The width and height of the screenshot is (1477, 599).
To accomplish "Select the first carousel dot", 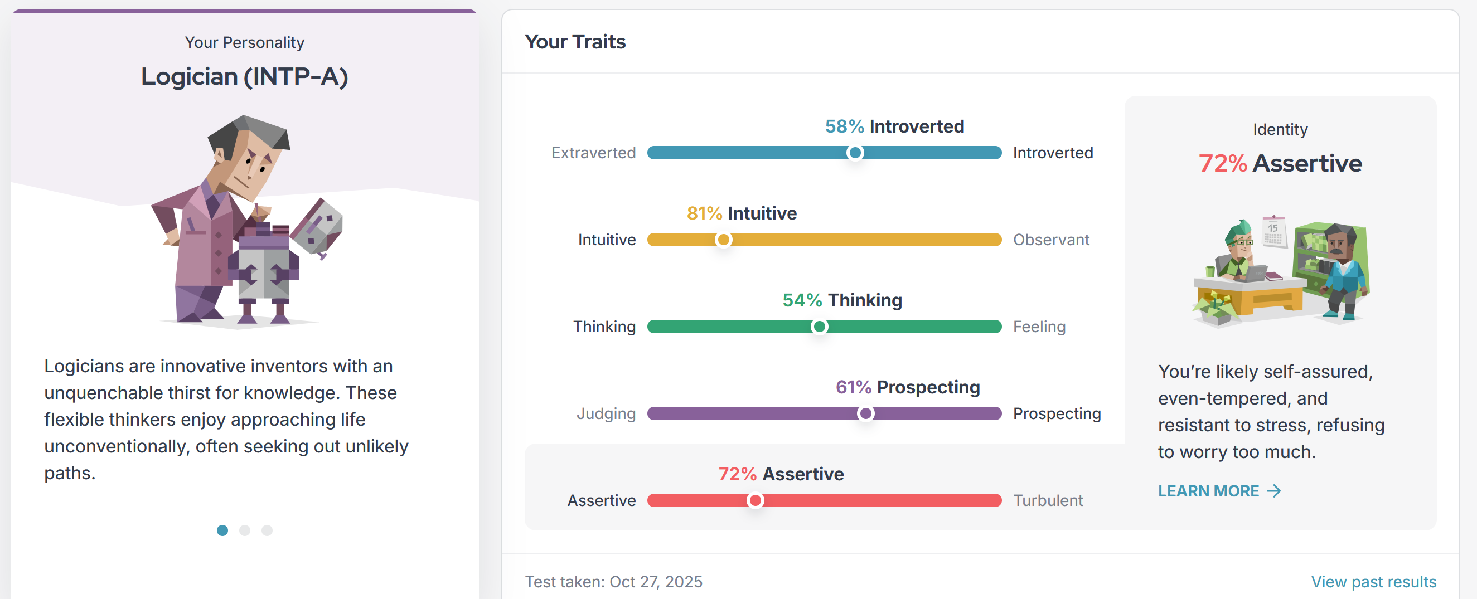I will pyautogui.click(x=222, y=530).
